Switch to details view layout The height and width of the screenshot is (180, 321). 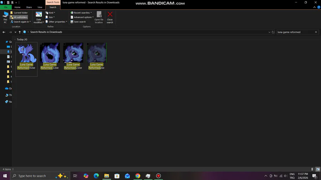point(313,169)
